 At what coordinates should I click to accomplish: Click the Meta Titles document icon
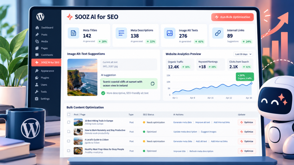[x=73, y=33]
